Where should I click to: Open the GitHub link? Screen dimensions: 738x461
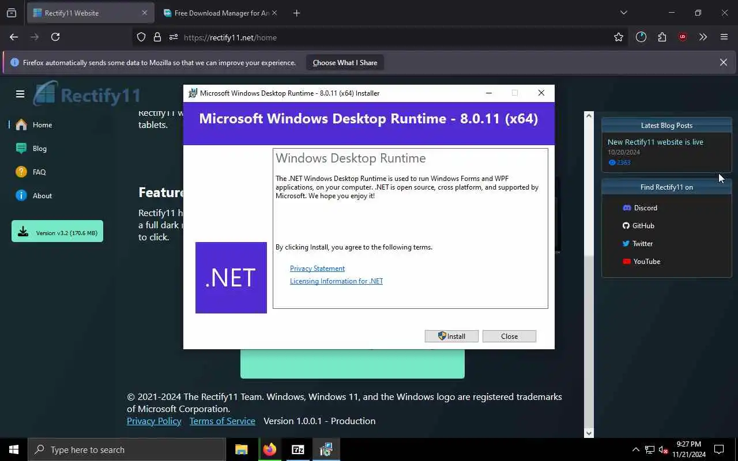point(638,225)
